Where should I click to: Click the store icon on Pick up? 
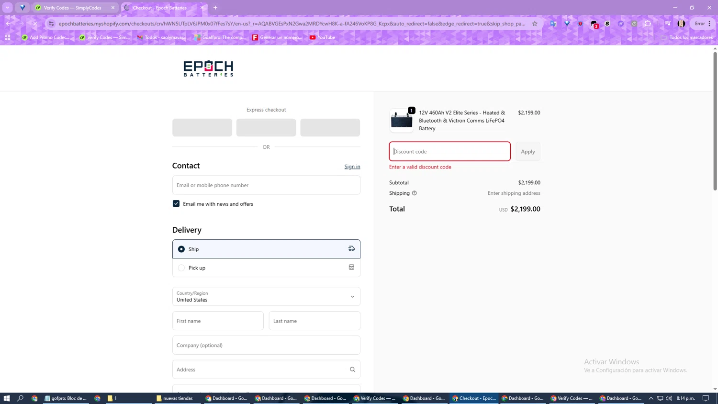point(351,267)
